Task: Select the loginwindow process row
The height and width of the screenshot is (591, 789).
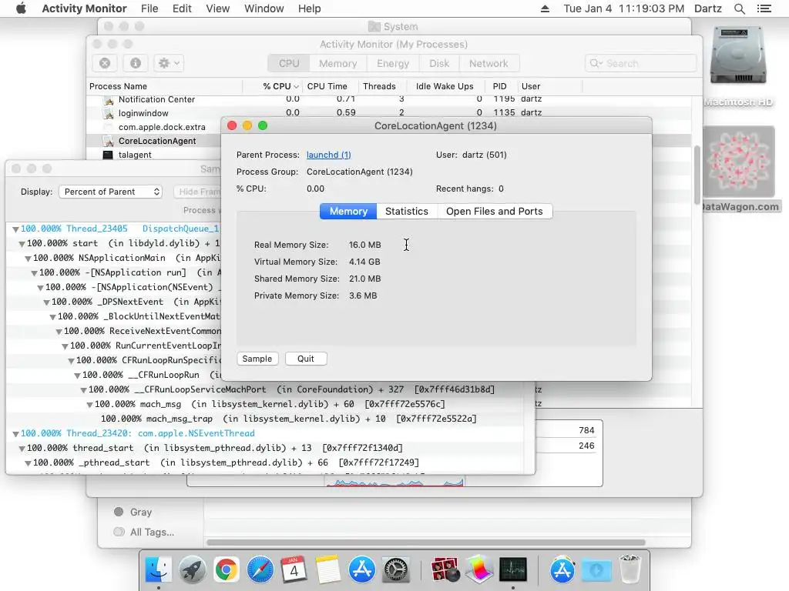Action: coord(388,112)
